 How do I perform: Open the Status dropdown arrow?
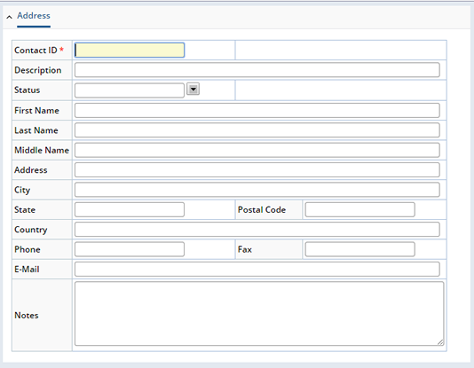[193, 89]
